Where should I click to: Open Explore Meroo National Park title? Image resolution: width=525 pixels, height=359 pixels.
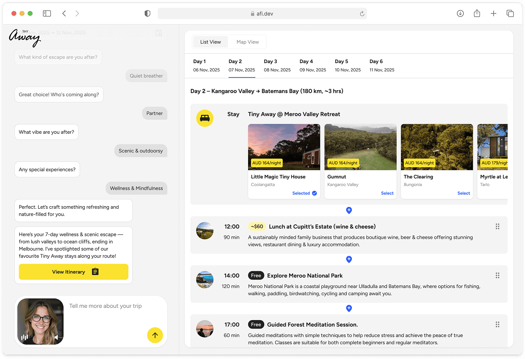[305, 276]
